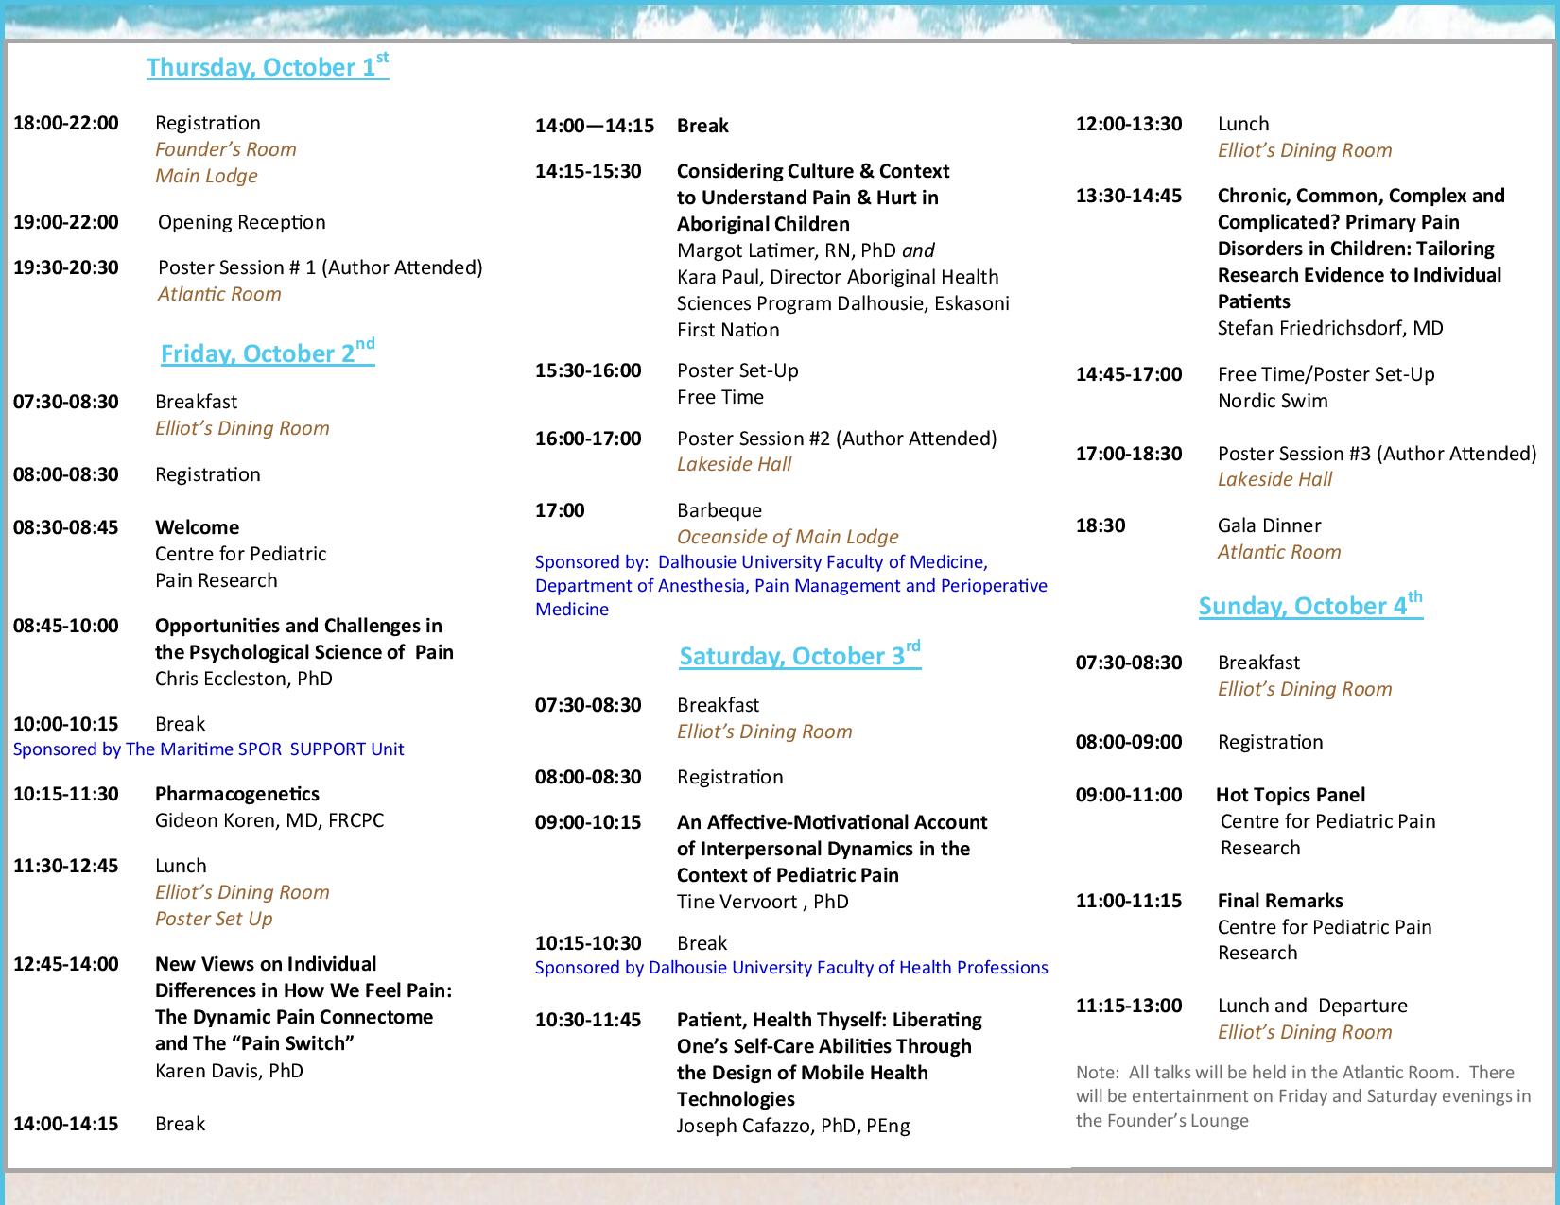
Task: Click the Maritime SPOR SUPPORT Unit sponsor text
Action: (x=208, y=749)
